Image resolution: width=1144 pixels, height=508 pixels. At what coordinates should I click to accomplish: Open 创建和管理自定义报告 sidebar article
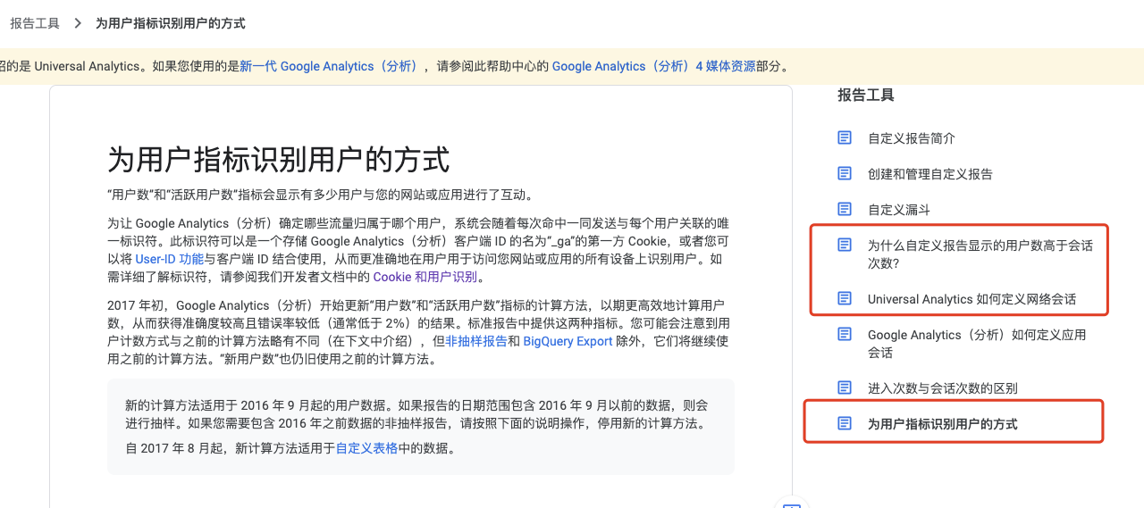(930, 174)
